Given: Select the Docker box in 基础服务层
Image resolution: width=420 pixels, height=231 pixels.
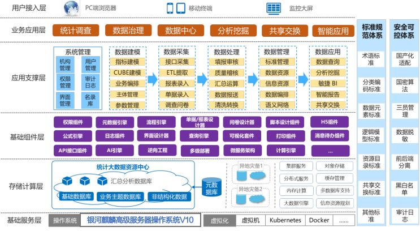Looking at the screenshot, I should coord(320,220).
